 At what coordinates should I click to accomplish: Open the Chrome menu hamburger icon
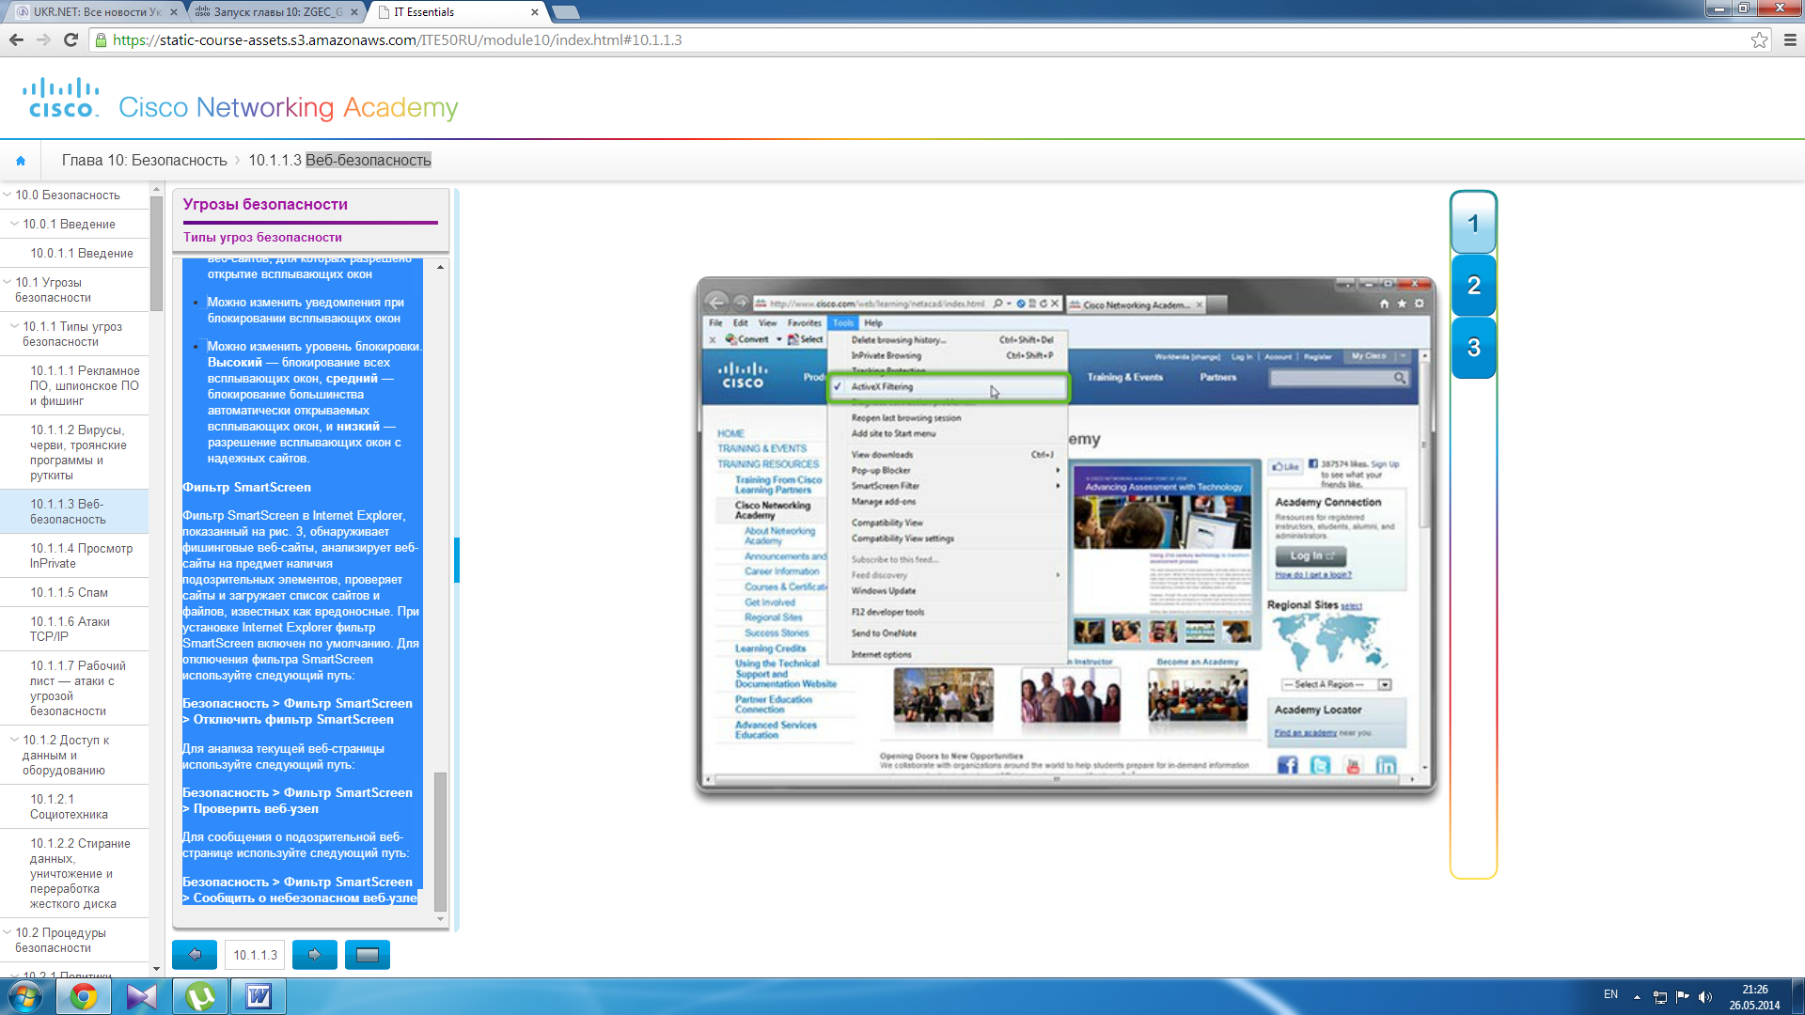coord(1790,40)
